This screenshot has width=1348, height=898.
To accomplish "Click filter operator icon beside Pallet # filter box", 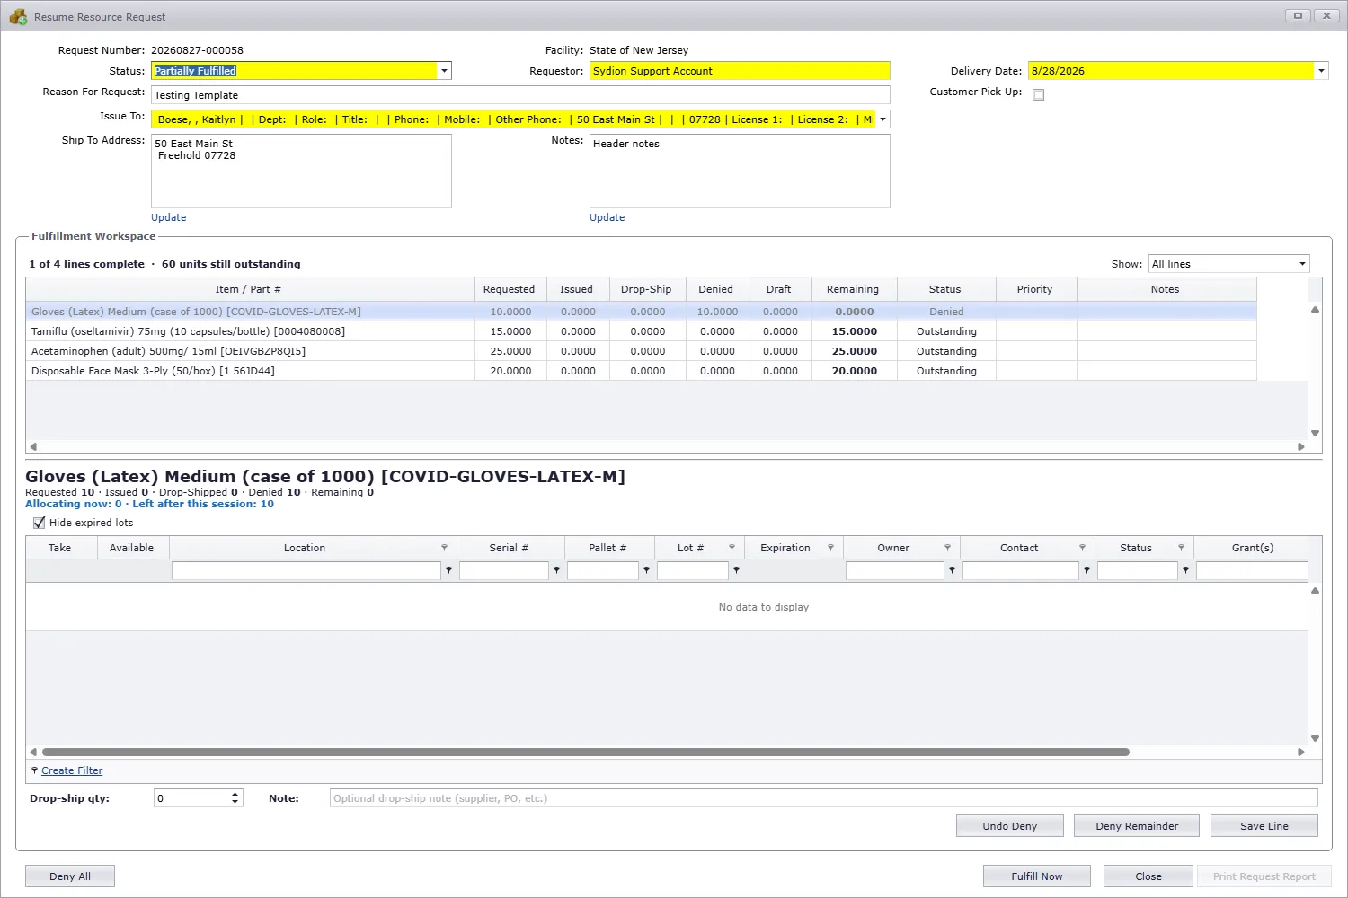I will pyautogui.click(x=646, y=570).
